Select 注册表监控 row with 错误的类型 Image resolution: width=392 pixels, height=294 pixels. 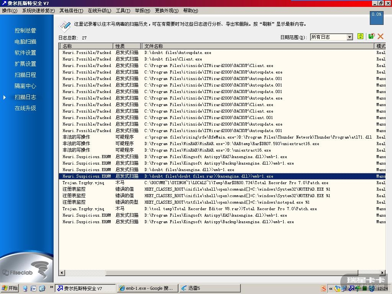(222, 202)
